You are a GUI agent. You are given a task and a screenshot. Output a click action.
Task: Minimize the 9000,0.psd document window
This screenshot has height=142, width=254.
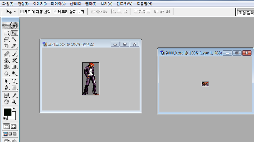click(x=227, y=53)
